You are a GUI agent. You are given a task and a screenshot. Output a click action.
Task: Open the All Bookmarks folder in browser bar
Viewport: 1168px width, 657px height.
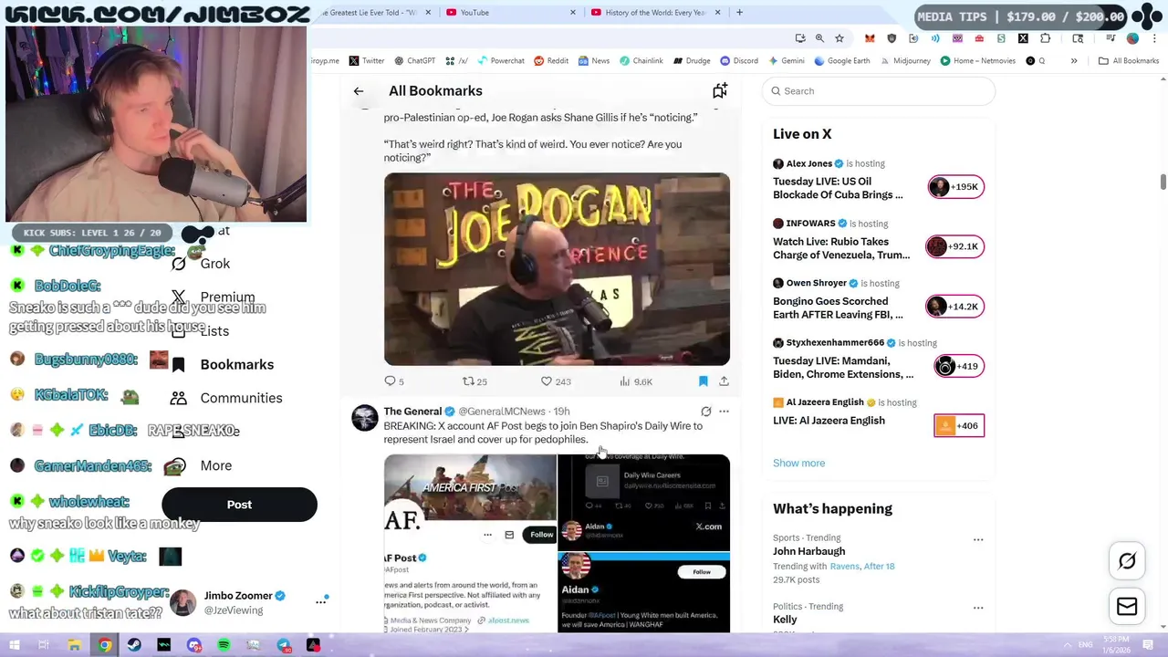coord(1129,61)
